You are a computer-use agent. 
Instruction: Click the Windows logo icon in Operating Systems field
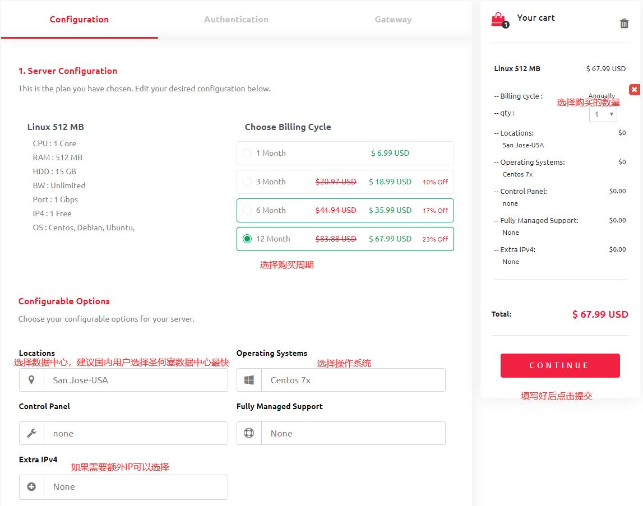(249, 380)
